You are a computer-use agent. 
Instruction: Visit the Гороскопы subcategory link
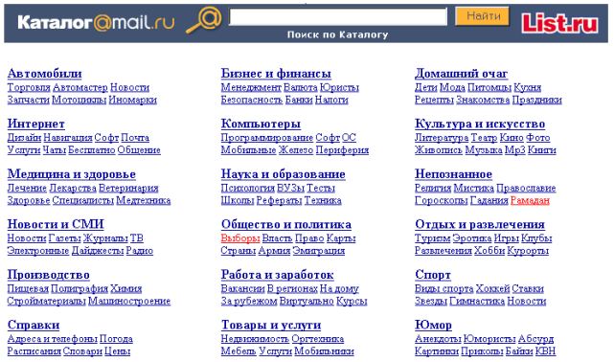point(442,200)
